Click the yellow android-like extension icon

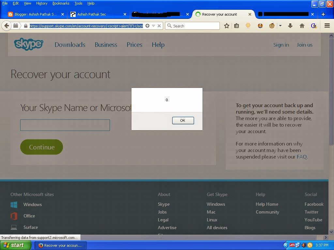click(x=248, y=26)
